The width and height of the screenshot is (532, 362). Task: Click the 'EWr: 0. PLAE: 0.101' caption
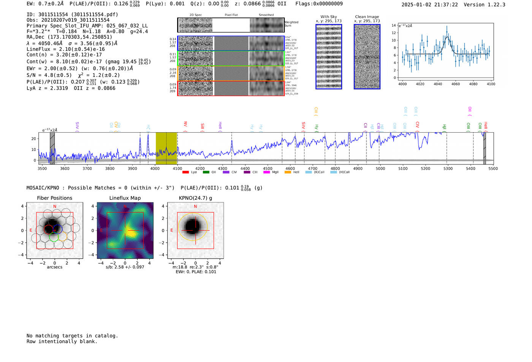[x=196, y=272]
